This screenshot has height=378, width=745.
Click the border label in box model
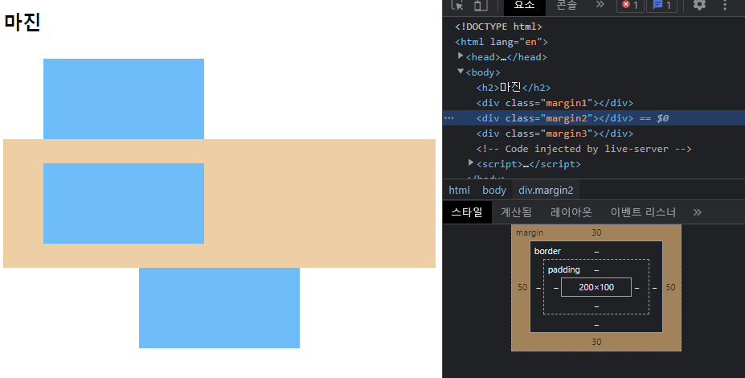click(x=547, y=251)
